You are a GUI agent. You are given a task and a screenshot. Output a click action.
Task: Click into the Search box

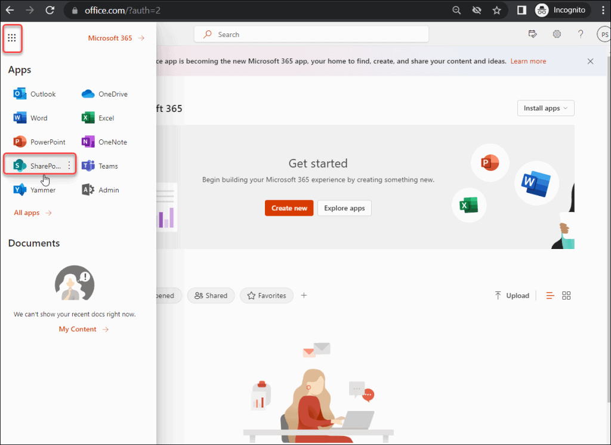click(x=311, y=35)
